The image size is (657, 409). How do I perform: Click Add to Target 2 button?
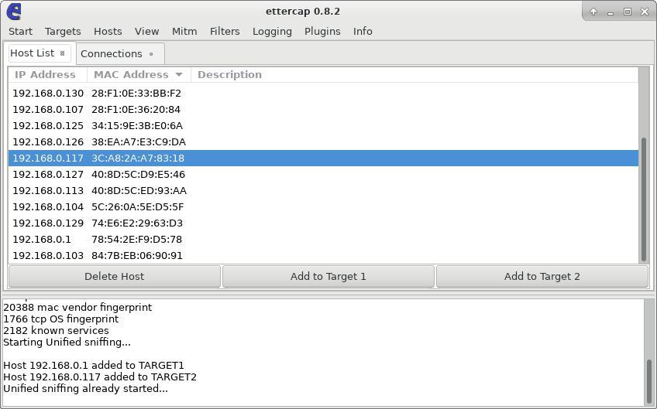coord(542,277)
